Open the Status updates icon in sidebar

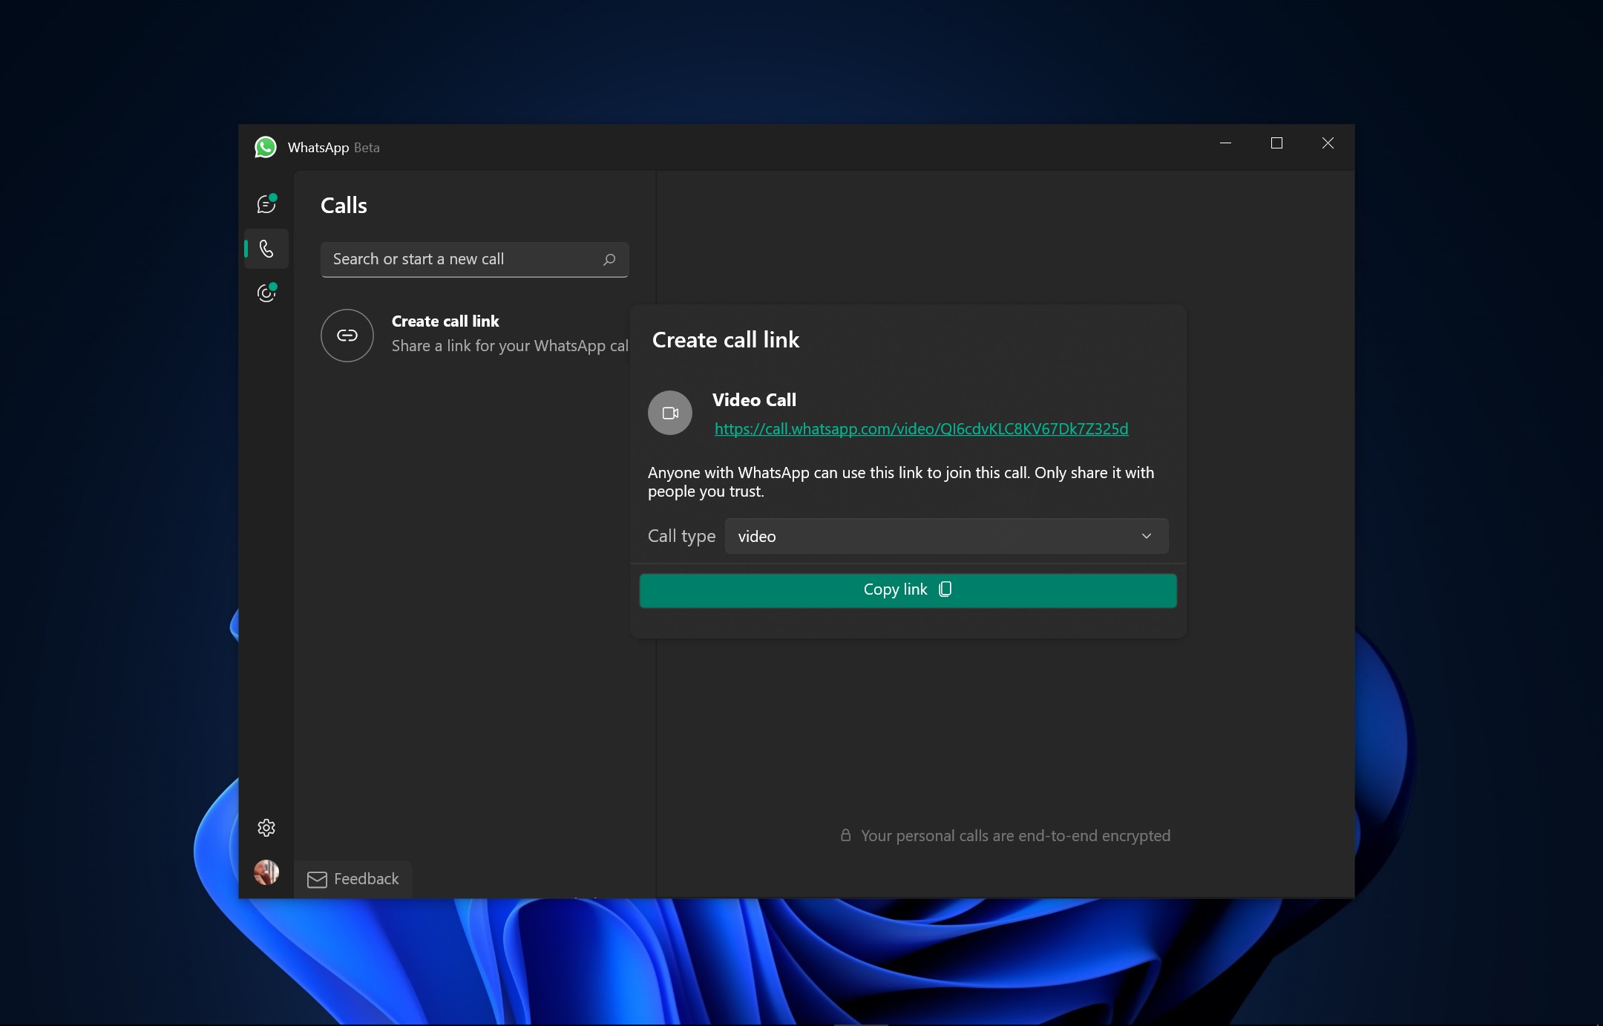(x=266, y=293)
